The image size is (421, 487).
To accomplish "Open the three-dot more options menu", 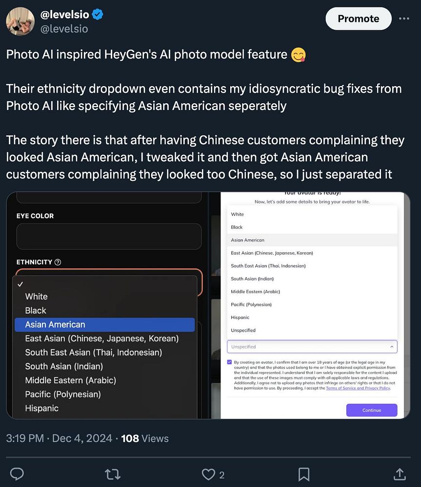I will [x=404, y=19].
